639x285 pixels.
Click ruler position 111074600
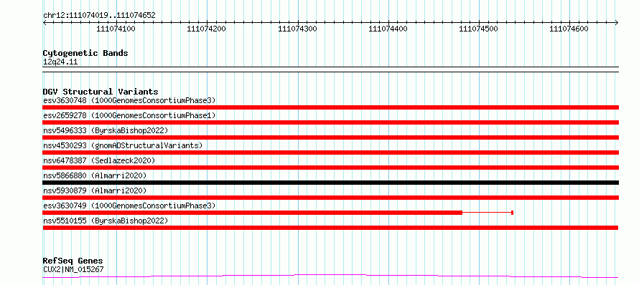pos(569,29)
